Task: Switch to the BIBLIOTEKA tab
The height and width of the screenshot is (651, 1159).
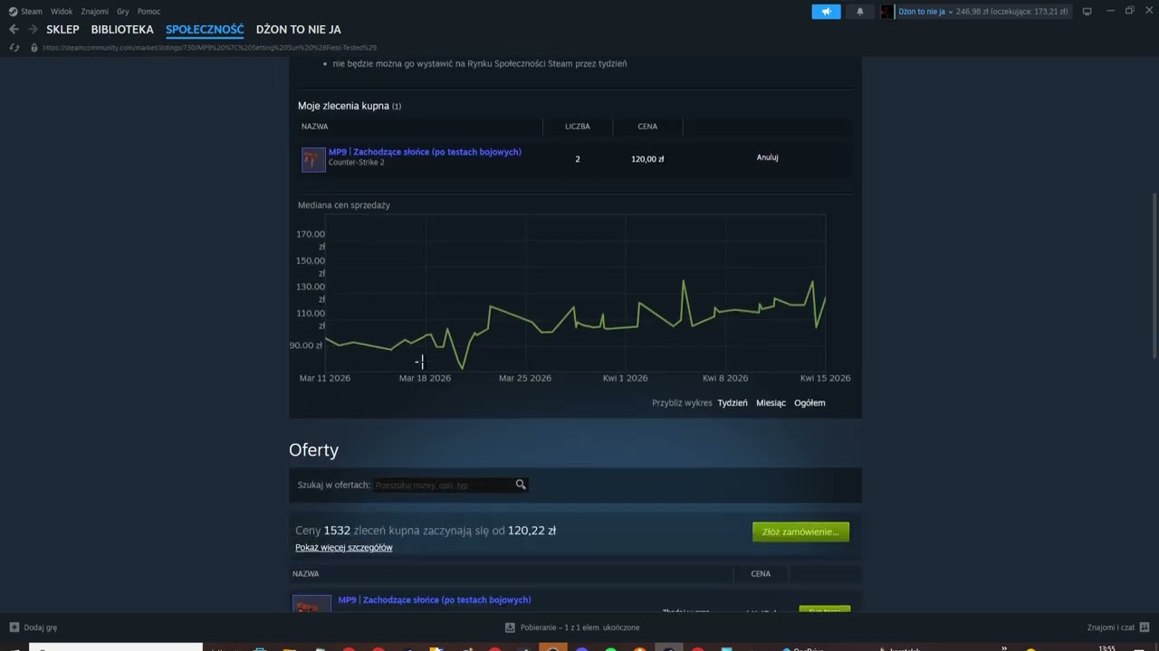Action: pyautogui.click(x=122, y=30)
